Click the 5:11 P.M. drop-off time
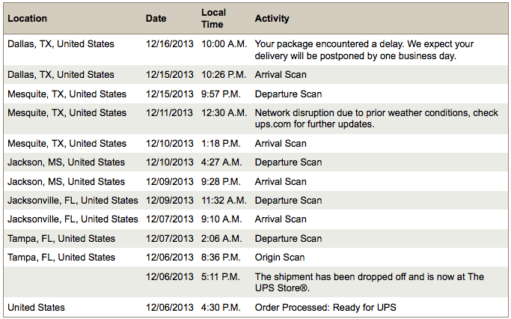This screenshot has height=319, width=511. (220, 276)
